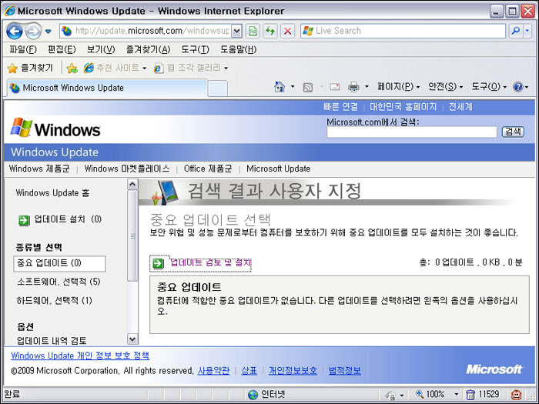This screenshot has height=404, width=539.
Task: Click the 법적정보 footer link
Action: (x=345, y=371)
